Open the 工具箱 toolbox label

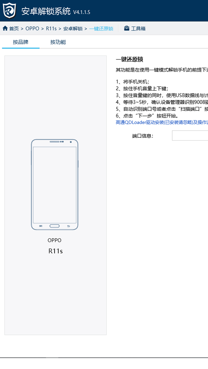pos(138,29)
